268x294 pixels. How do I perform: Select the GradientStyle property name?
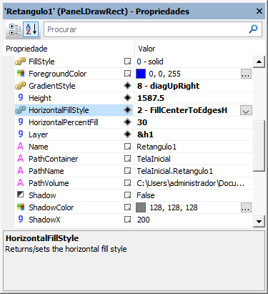pos(52,86)
